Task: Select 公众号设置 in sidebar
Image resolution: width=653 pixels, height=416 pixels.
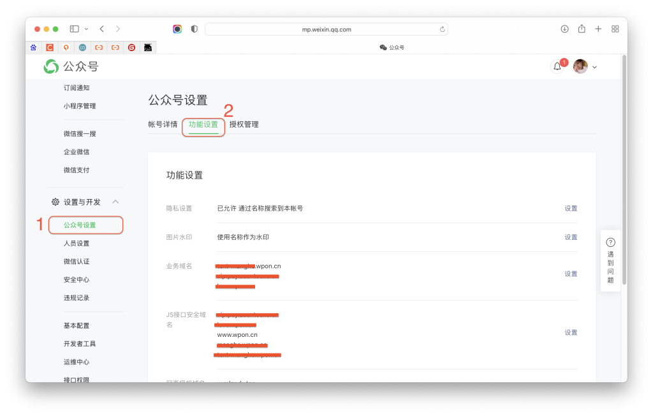Action: (86, 225)
